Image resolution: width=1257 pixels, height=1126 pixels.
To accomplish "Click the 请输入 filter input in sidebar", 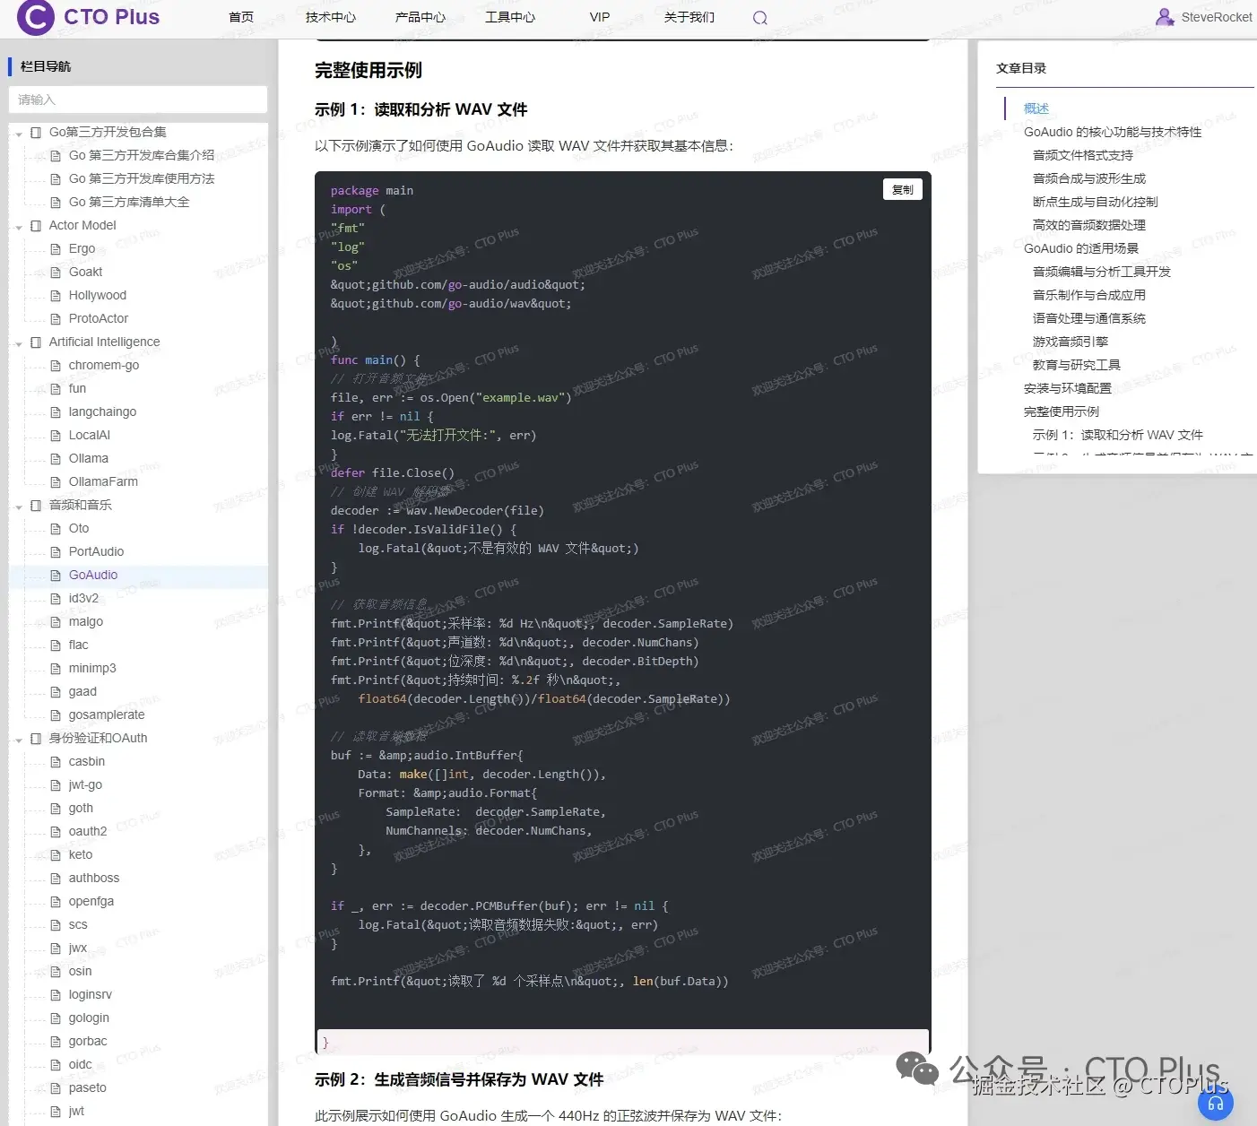I will tap(137, 100).
